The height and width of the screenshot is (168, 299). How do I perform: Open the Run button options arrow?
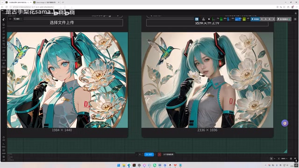point(155,154)
